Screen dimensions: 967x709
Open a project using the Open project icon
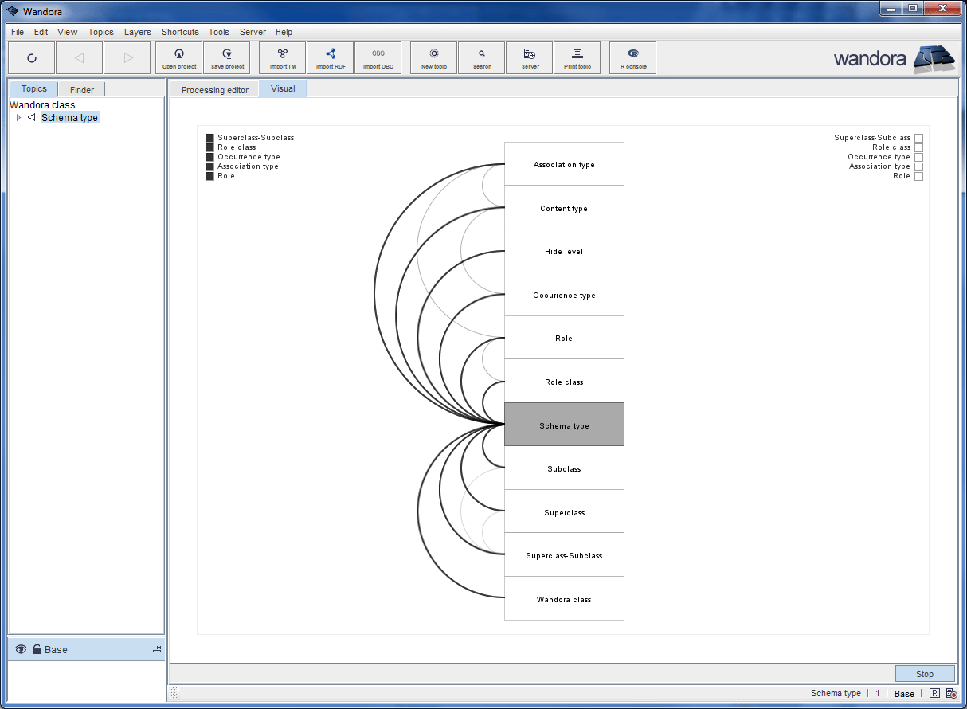[x=178, y=57]
